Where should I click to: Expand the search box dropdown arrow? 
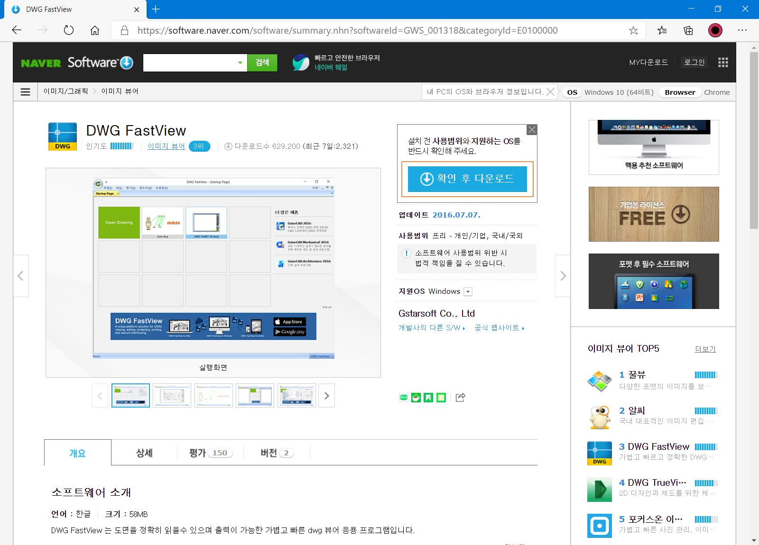(240, 63)
